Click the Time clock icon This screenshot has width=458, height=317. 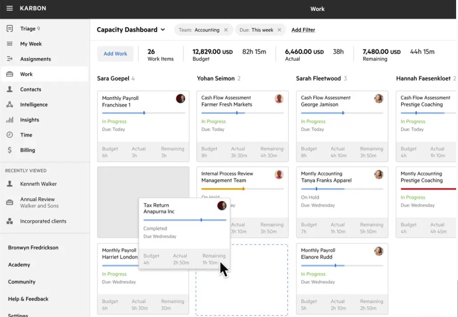(x=9, y=135)
